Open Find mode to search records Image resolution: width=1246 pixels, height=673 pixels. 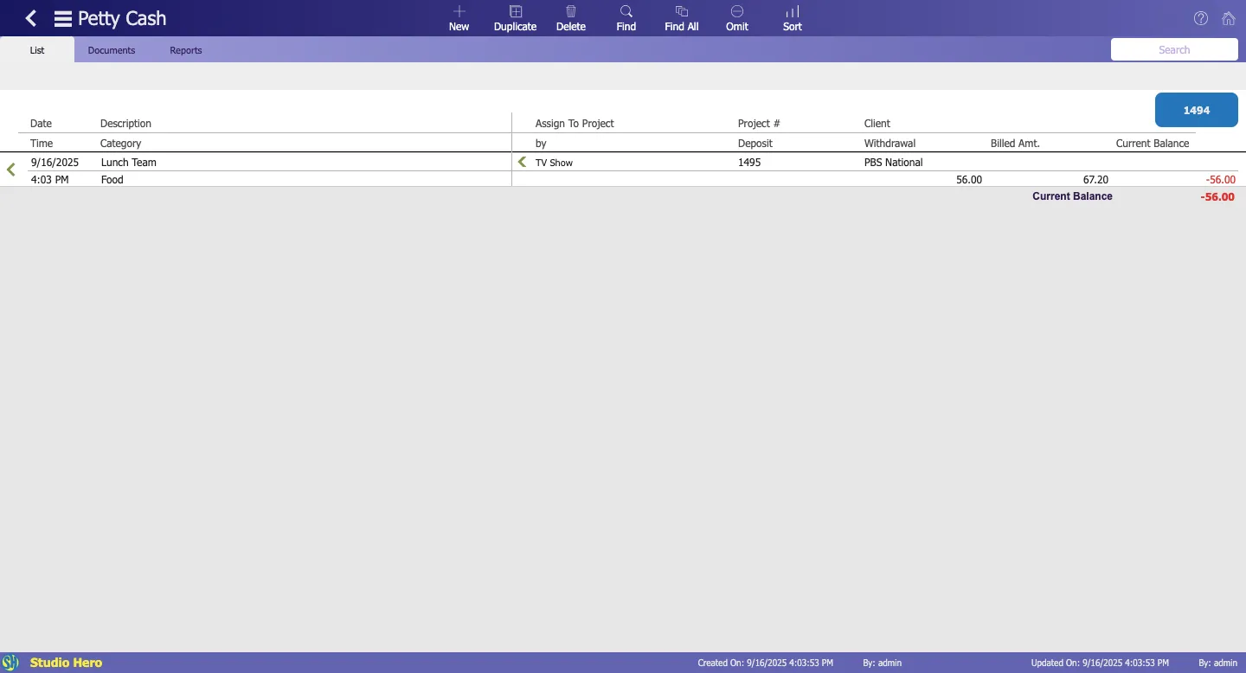tap(626, 18)
